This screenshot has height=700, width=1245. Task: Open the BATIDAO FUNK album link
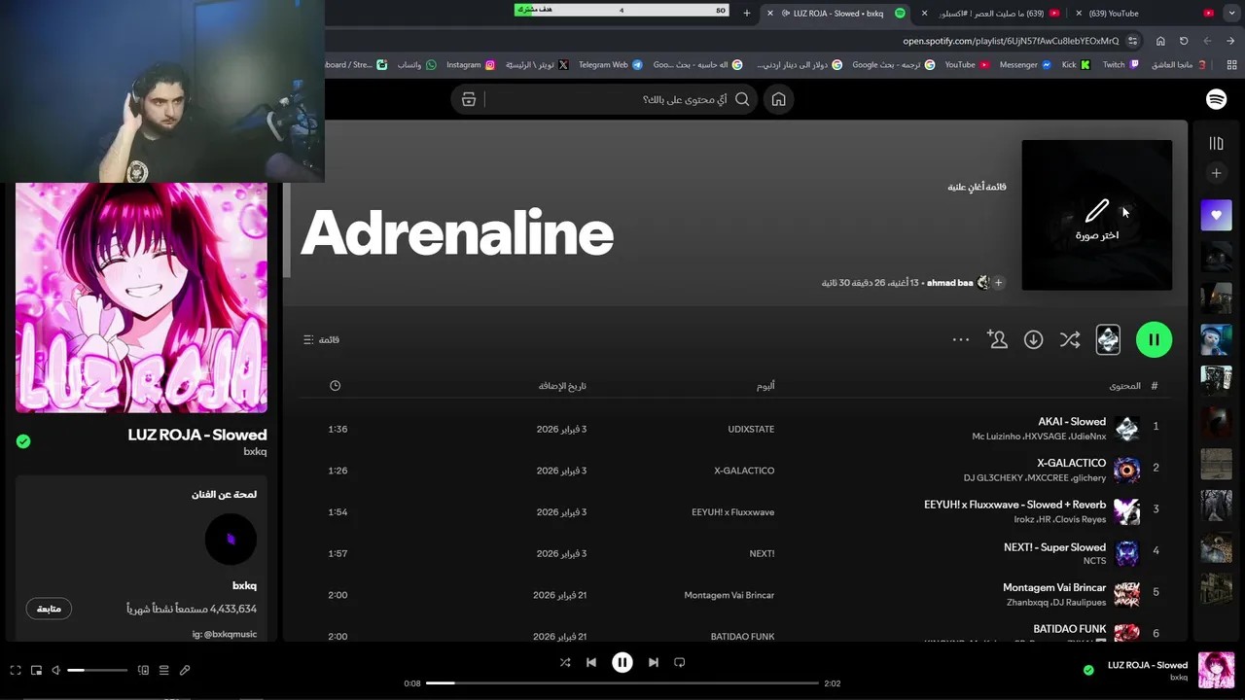(x=742, y=637)
